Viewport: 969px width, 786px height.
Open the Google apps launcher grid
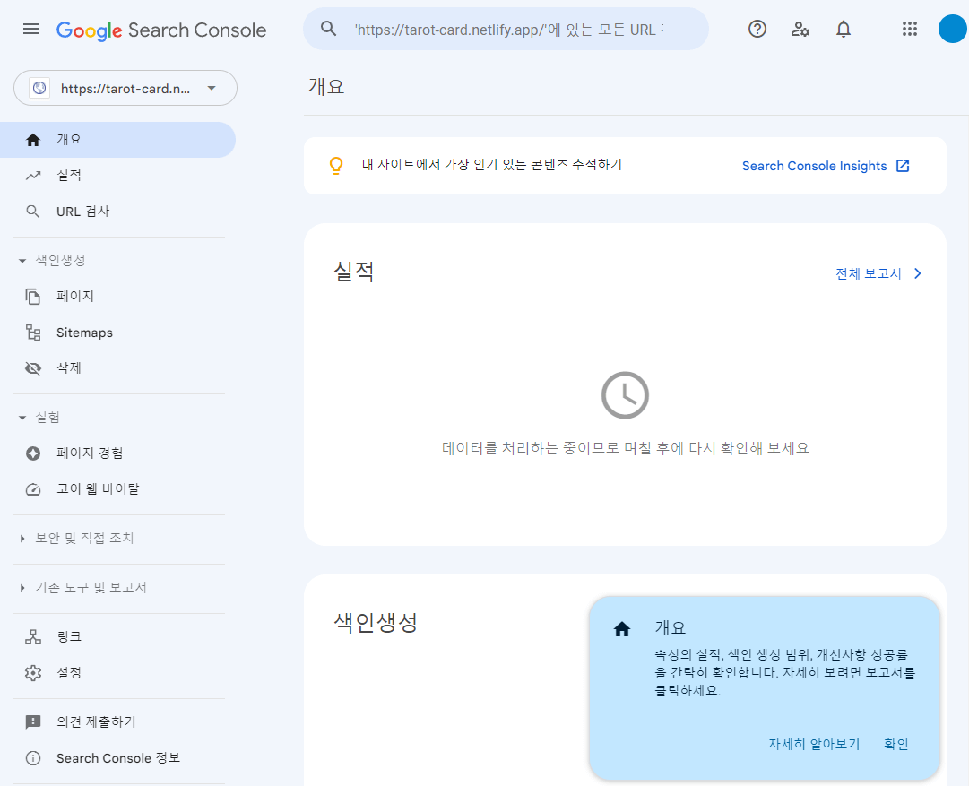910,28
